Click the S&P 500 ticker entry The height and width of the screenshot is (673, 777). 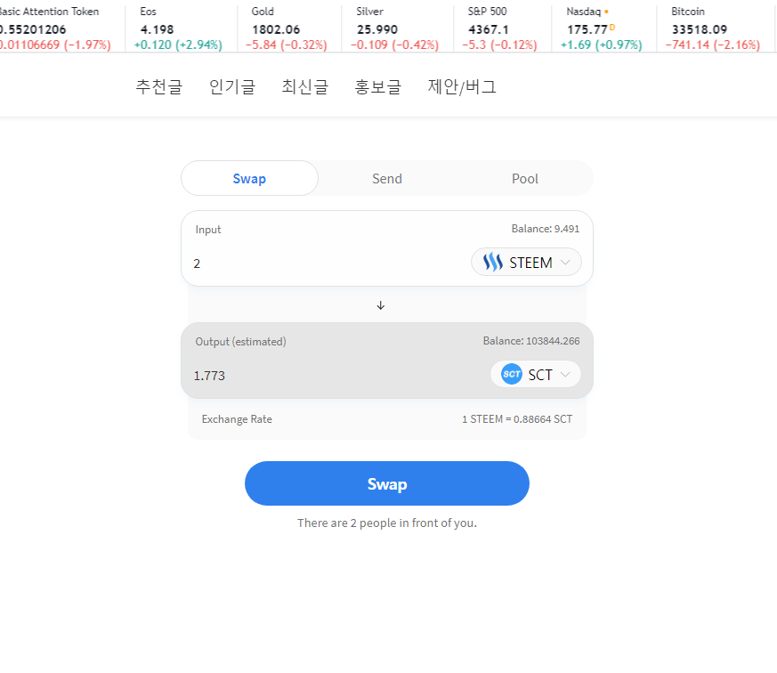502,28
